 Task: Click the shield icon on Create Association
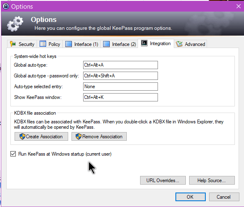22,137
